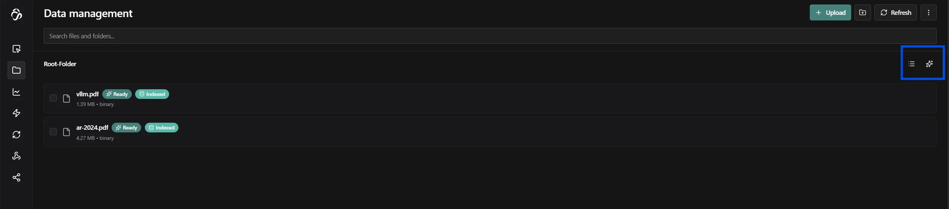The height and width of the screenshot is (209, 949).
Task: Click the sparkle AI icon near list view
Action: point(929,64)
